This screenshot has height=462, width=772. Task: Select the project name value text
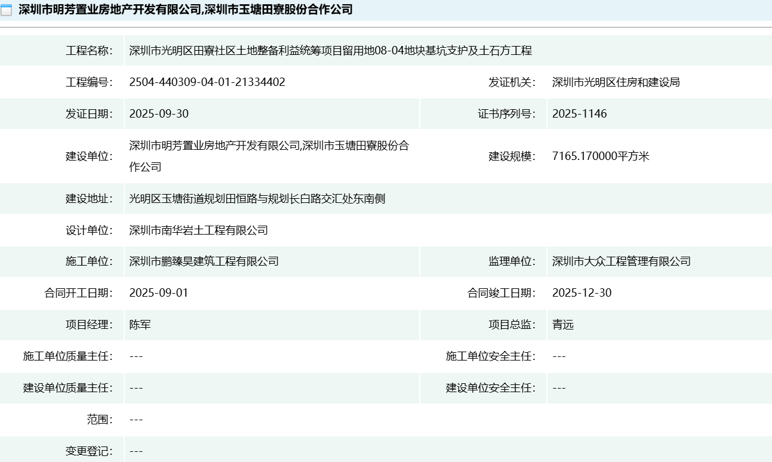coord(330,51)
